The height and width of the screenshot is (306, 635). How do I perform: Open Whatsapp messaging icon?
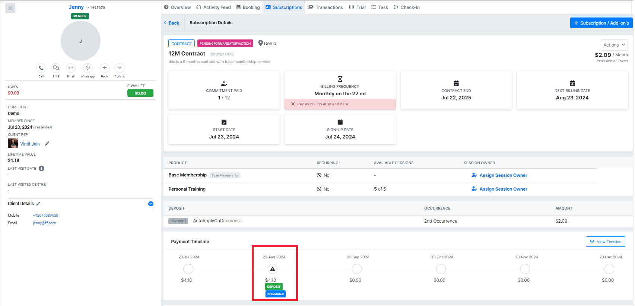(x=88, y=68)
